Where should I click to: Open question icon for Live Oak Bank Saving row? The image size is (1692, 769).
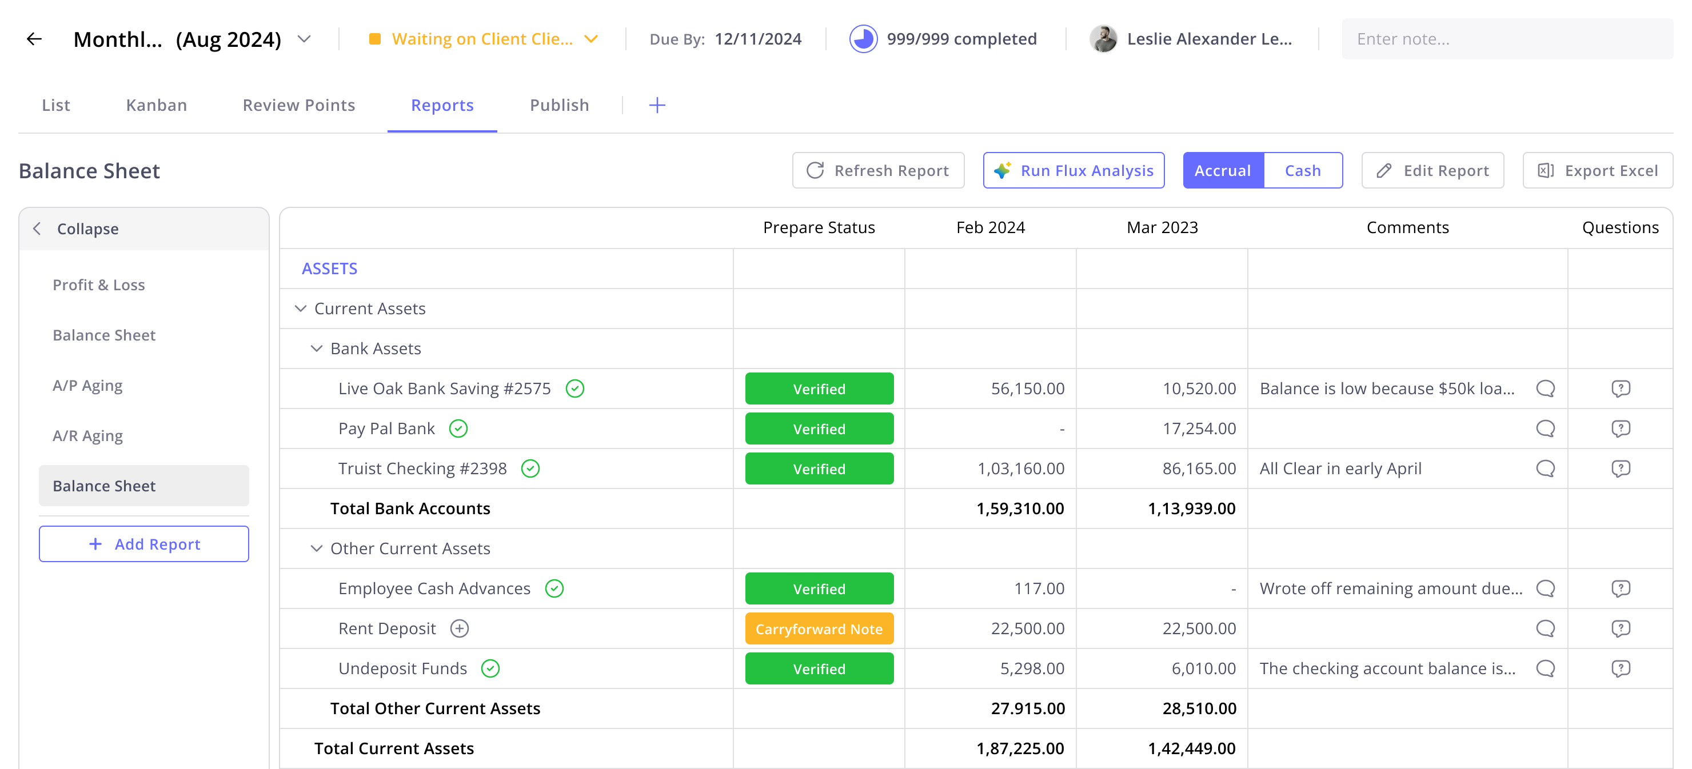pyautogui.click(x=1621, y=388)
